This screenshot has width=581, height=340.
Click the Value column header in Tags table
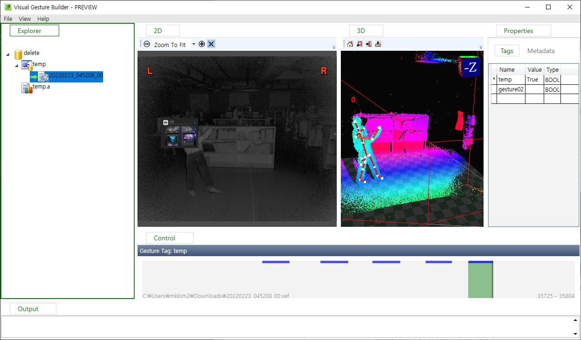(535, 70)
